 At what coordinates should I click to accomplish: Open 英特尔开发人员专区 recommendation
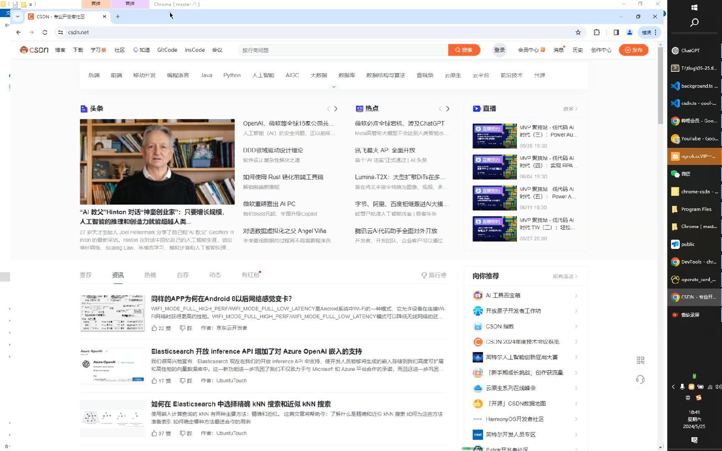pyautogui.click(x=525, y=435)
